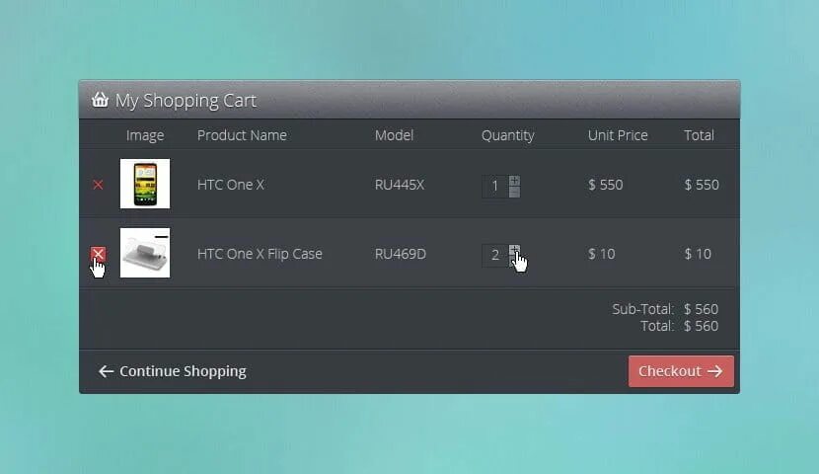Open the HTC One X Flip Case name
This screenshot has width=819, height=474.
pyautogui.click(x=260, y=254)
